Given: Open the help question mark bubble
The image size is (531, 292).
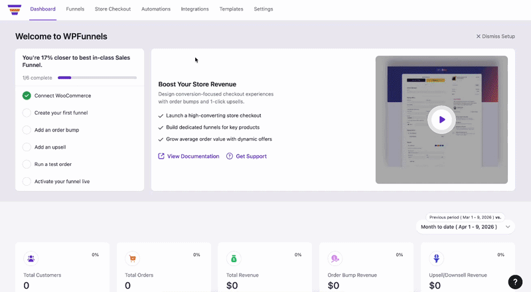Looking at the screenshot, I should [515, 281].
